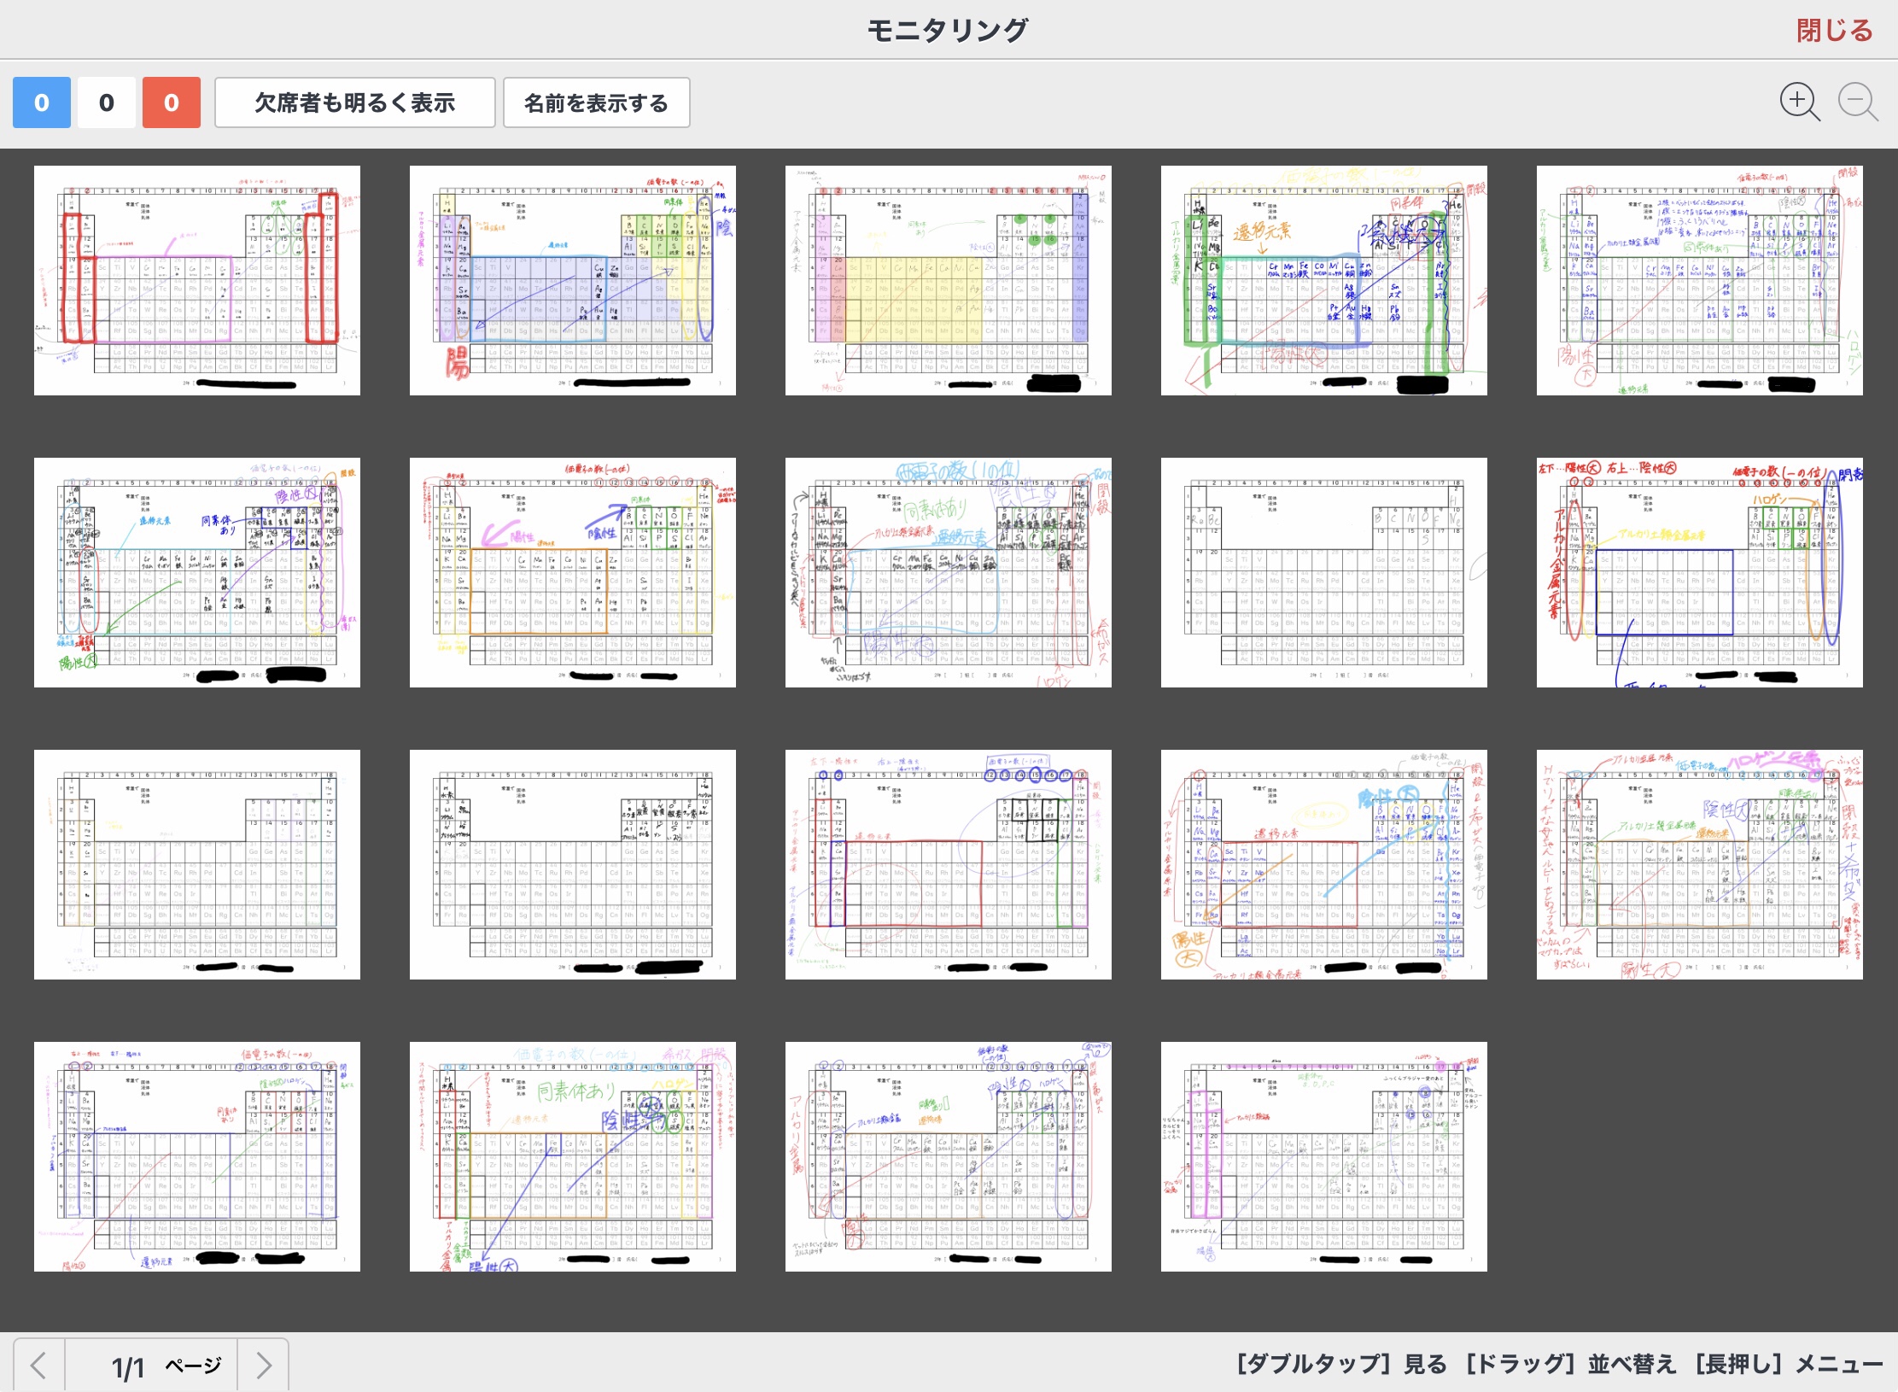Toggle 欠席者も明るく表示 button
Viewport: 1898px width, 1392px height.
(354, 102)
